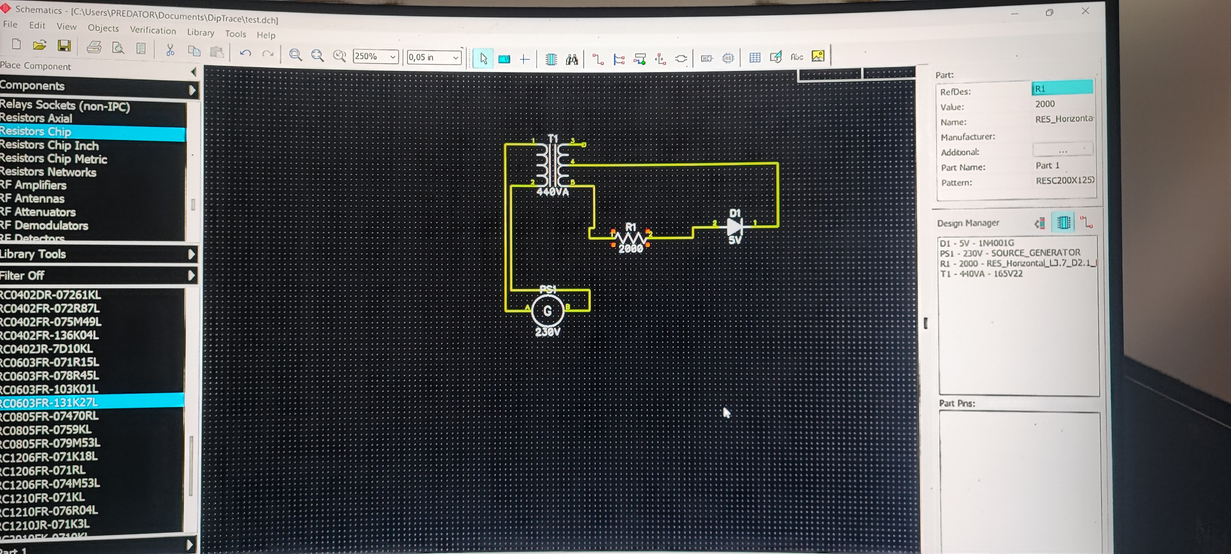Click the Zoom In magnifier icon
1231x554 pixels.
point(295,55)
